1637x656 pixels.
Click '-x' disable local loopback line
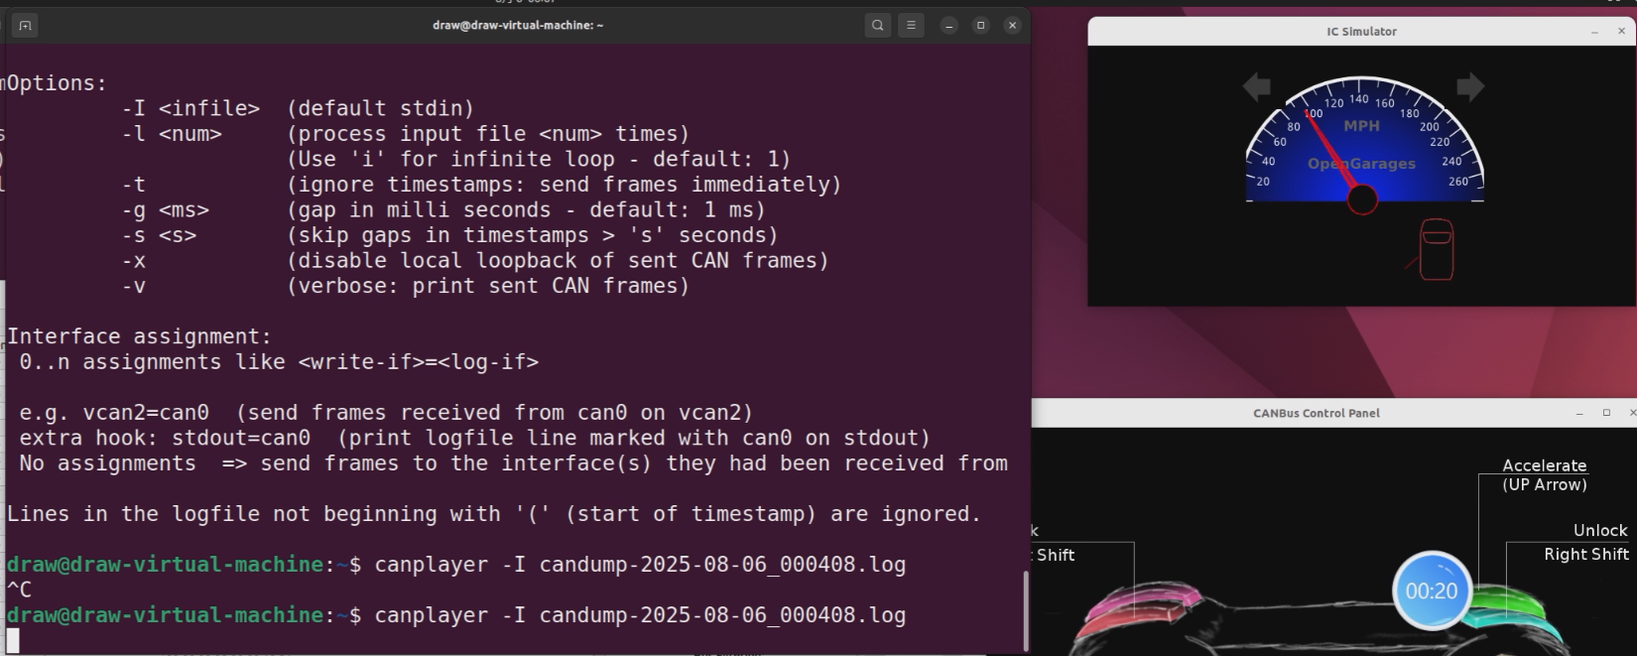click(x=475, y=261)
